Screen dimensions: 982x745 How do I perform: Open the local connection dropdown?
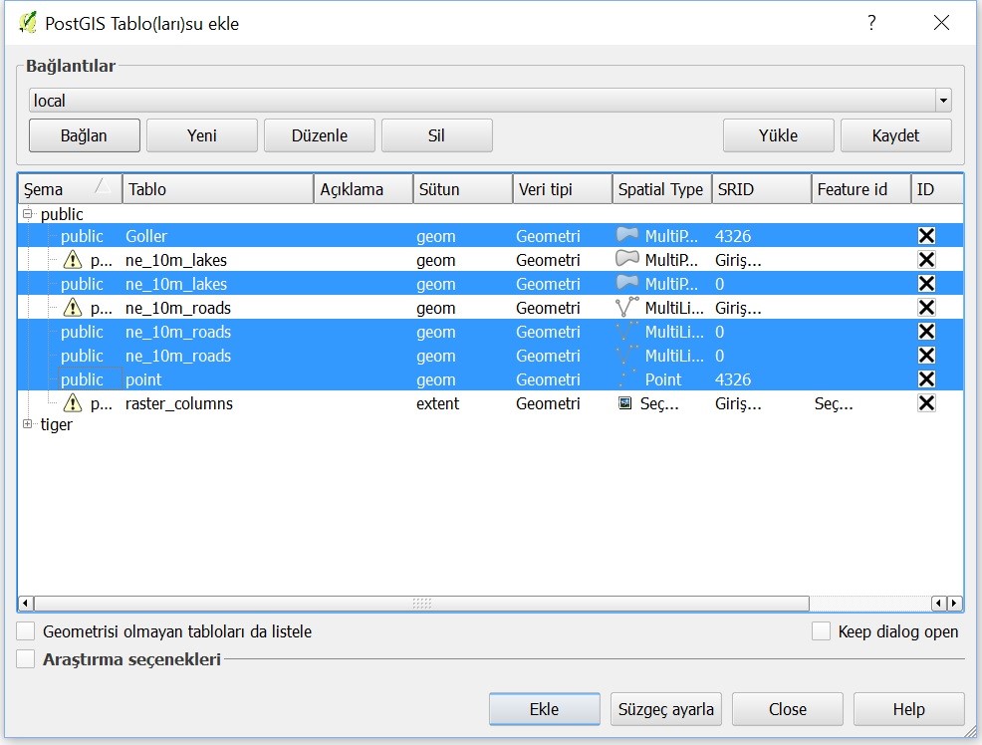click(x=942, y=101)
